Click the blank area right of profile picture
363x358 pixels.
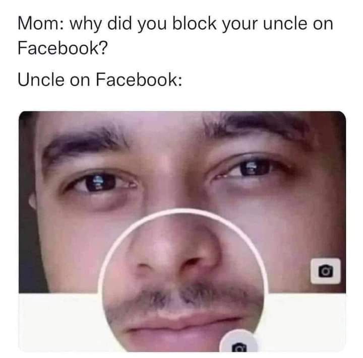coord(307,322)
